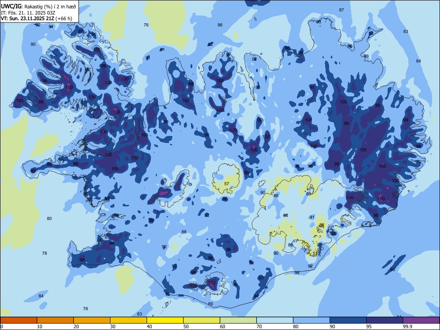Click the legend scale label '20'
The image size is (440, 330).
pyautogui.click(x=76, y=326)
